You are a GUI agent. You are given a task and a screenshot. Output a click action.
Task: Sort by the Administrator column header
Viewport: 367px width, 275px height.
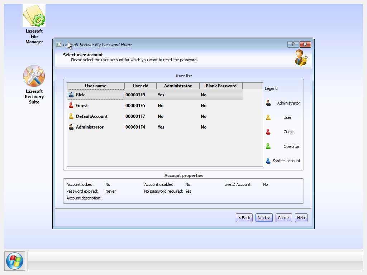[178, 86]
